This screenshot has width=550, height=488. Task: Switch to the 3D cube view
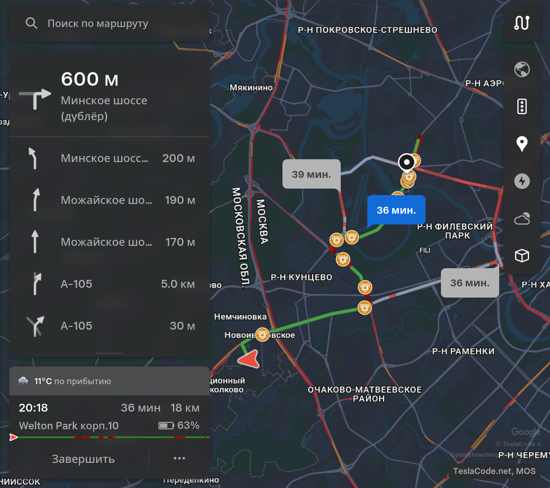pos(522,256)
